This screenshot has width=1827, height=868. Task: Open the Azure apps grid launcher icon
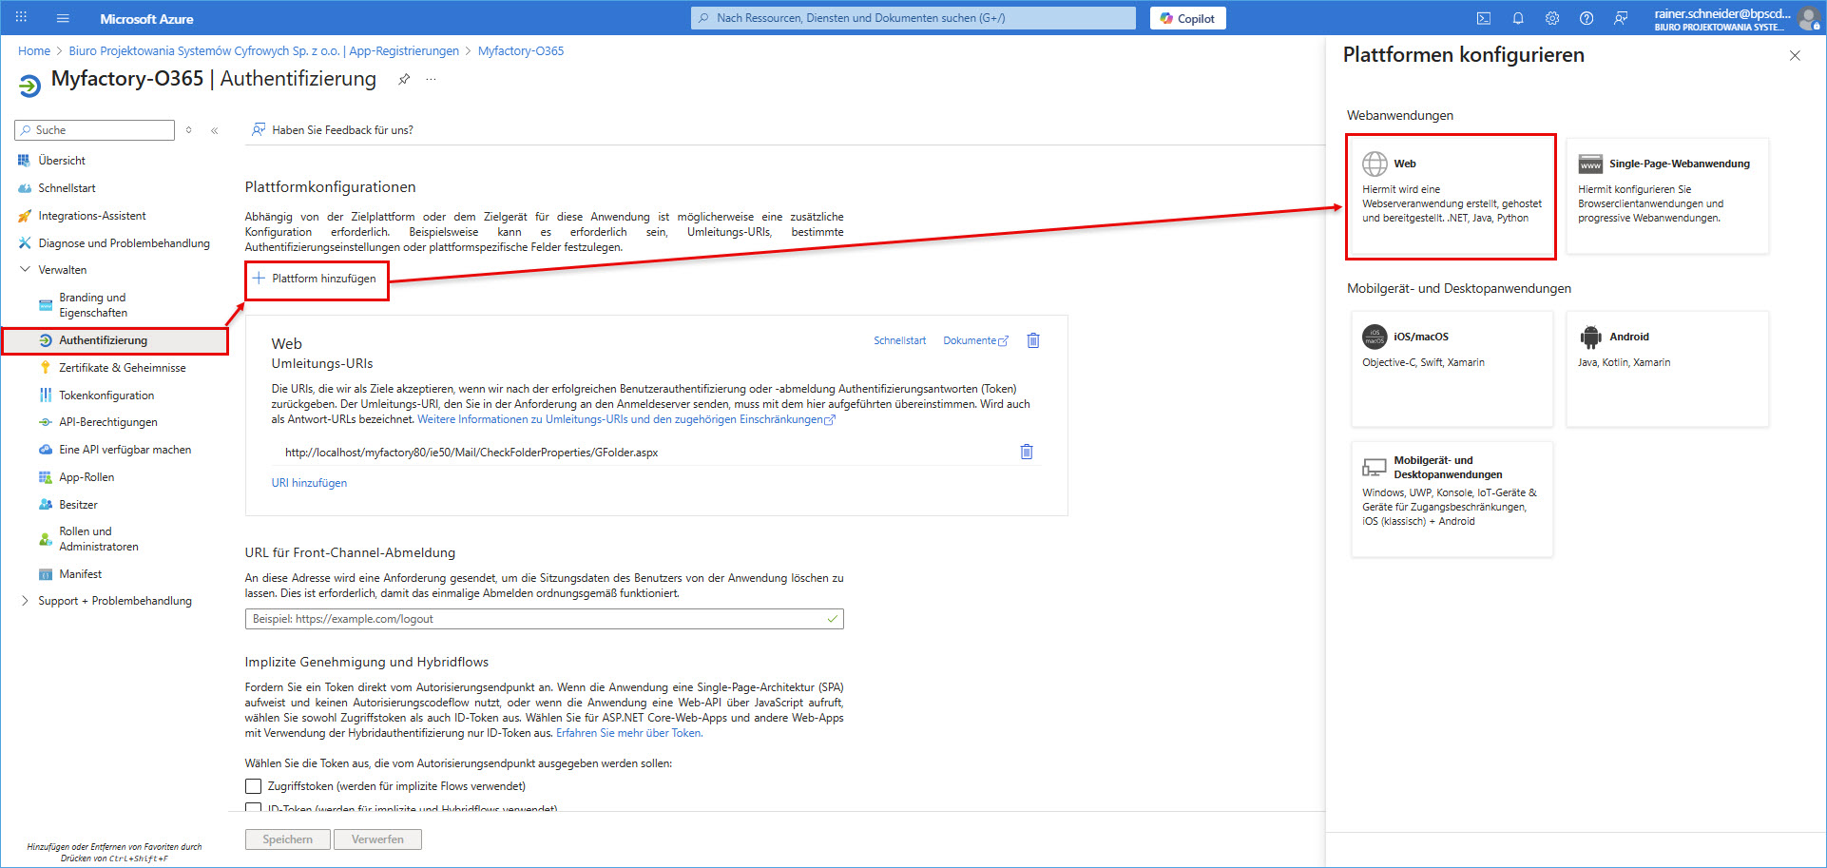pyautogui.click(x=21, y=18)
